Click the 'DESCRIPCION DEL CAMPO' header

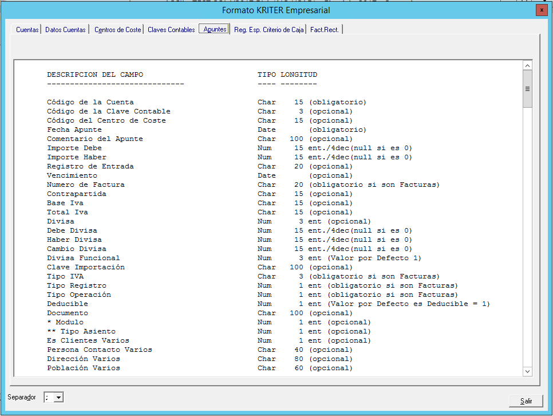(95, 74)
